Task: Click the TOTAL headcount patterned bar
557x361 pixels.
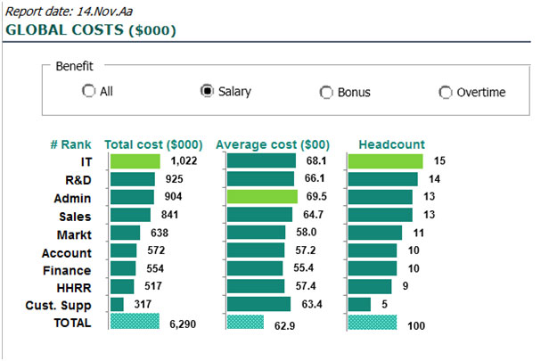Action: tap(373, 322)
